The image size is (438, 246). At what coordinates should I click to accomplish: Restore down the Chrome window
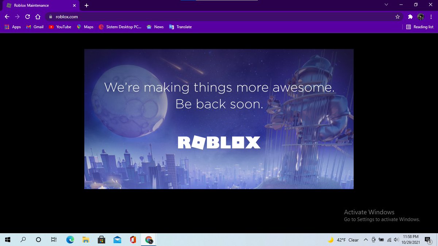click(x=416, y=5)
